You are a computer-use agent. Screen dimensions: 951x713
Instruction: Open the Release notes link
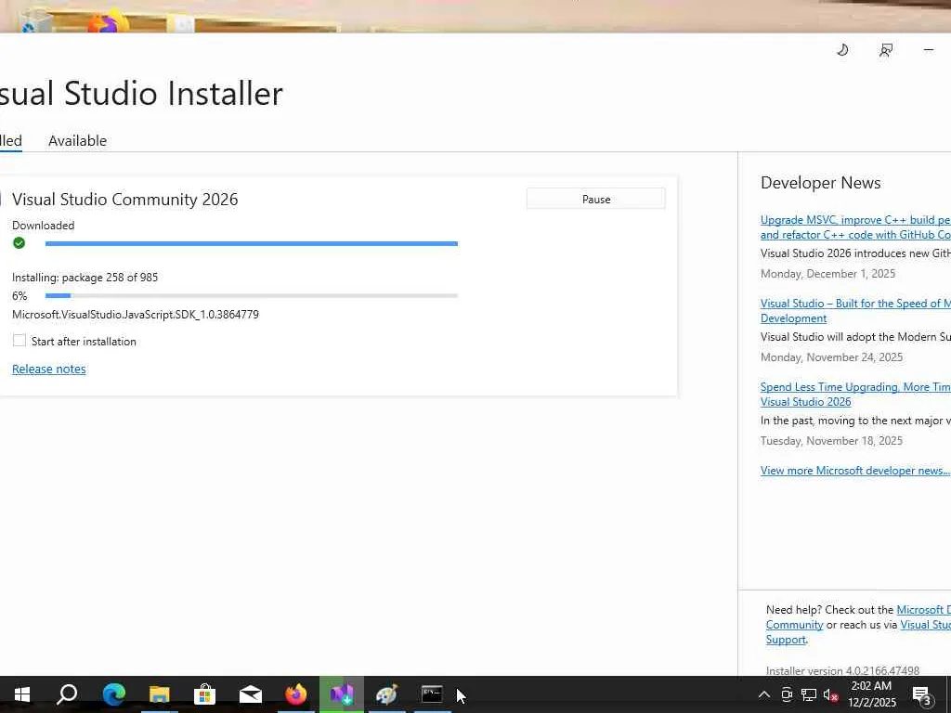(x=49, y=369)
